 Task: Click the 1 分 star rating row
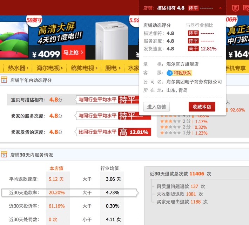pyautogui.click(x=184, y=133)
